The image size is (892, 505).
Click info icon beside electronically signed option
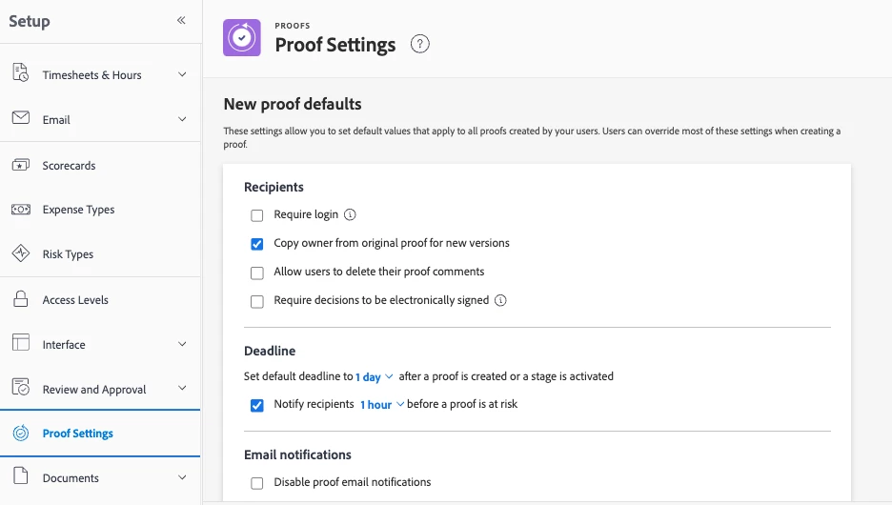500,301
